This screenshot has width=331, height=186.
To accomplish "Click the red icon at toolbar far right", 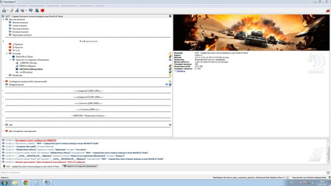I will point(328,10).
